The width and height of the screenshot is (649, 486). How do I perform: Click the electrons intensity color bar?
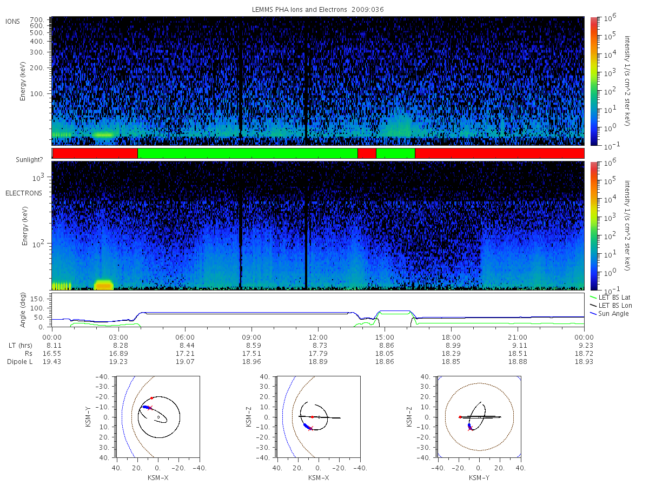click(594, 225)
